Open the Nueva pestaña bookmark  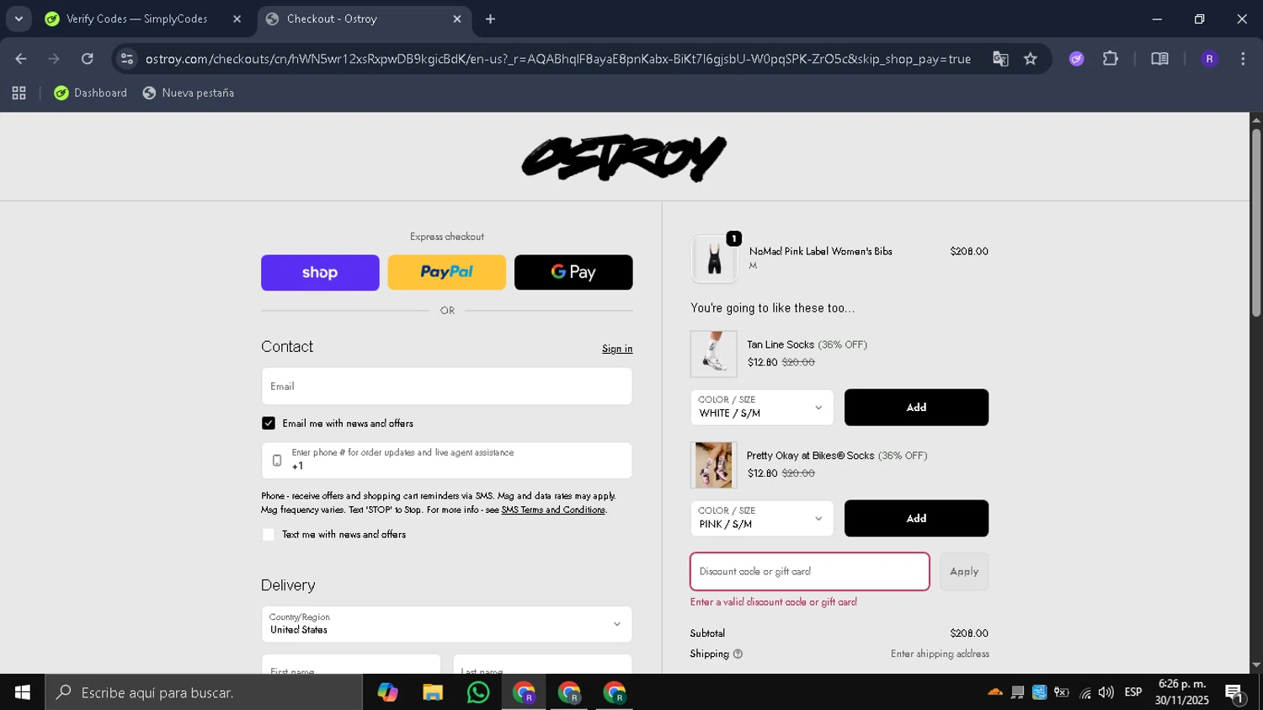click(x=189, y=93)
